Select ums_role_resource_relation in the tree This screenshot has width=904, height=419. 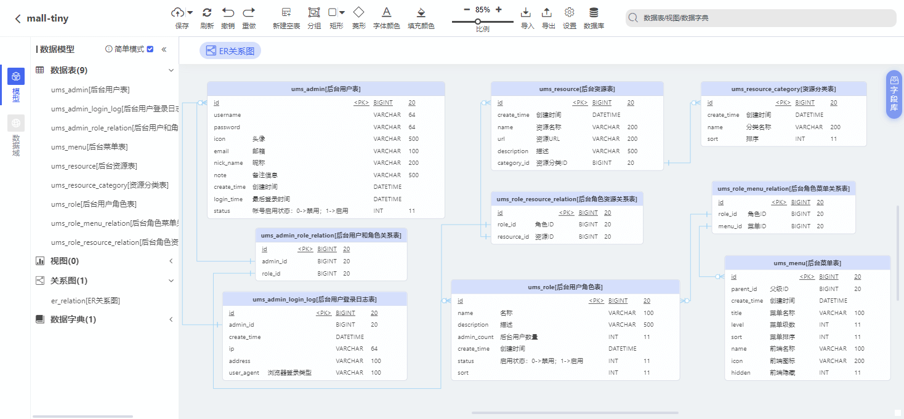click(115, 242)
